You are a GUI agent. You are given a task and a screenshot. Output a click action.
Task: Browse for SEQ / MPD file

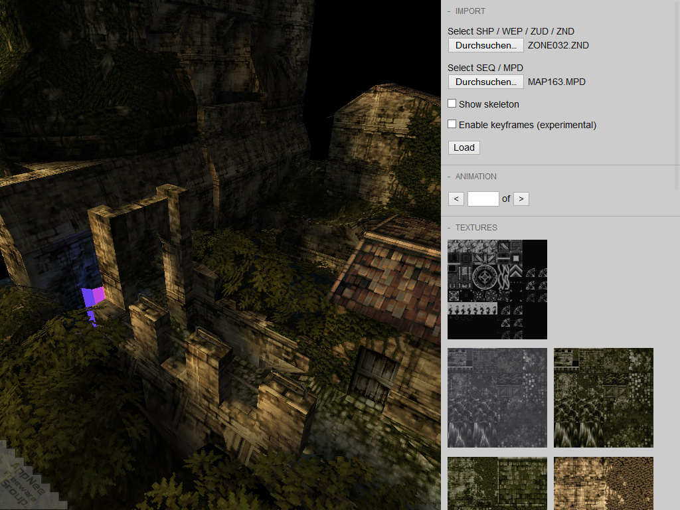point(485,82)
